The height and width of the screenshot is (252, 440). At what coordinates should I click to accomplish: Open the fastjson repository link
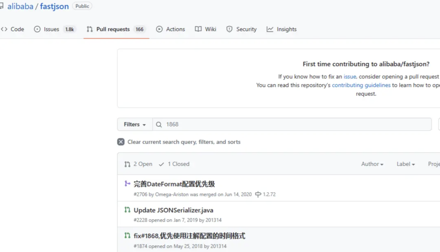[54, 7]
